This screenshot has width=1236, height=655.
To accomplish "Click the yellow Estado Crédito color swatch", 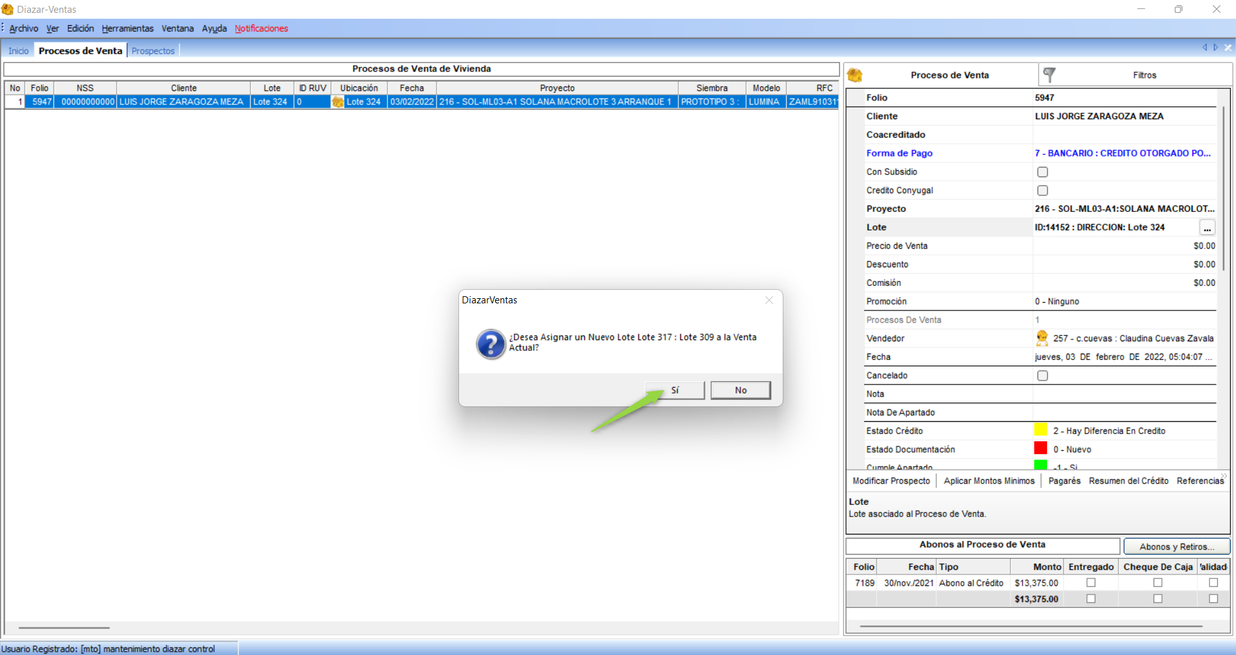I will click(x=1041, y=430).
